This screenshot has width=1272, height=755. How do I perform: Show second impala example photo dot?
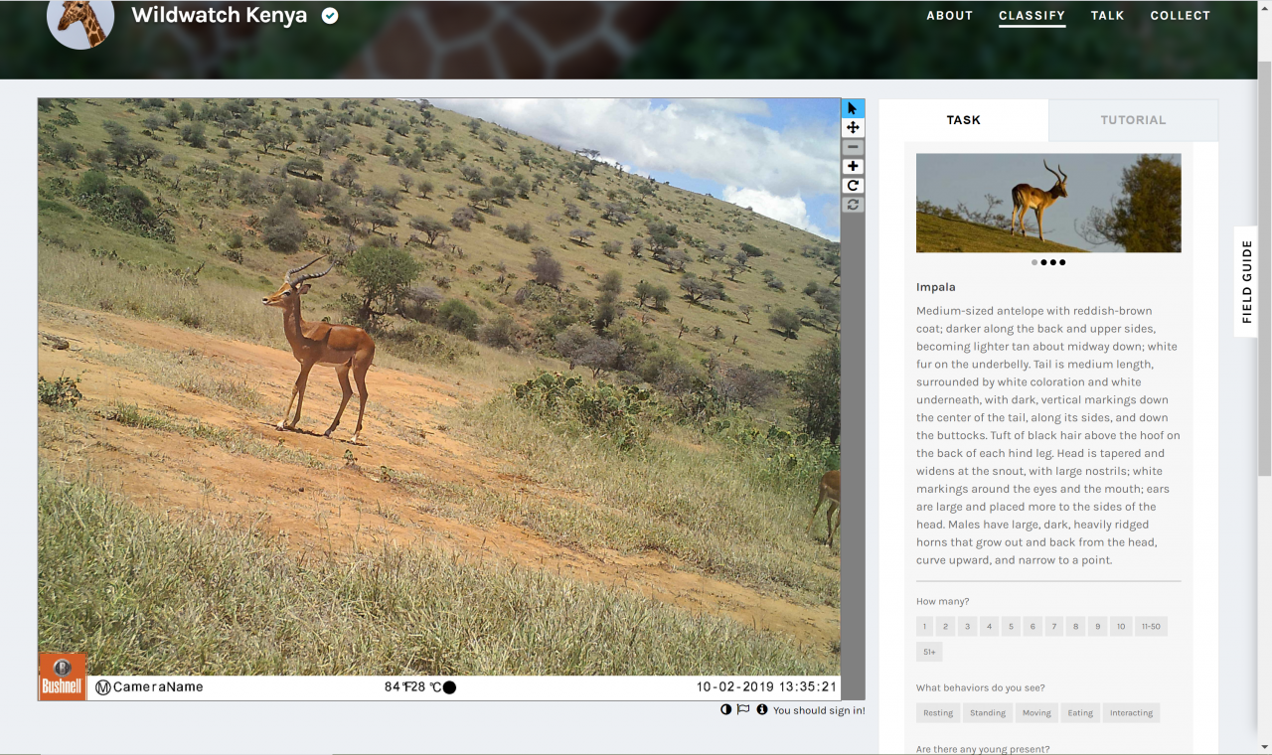1043,262
